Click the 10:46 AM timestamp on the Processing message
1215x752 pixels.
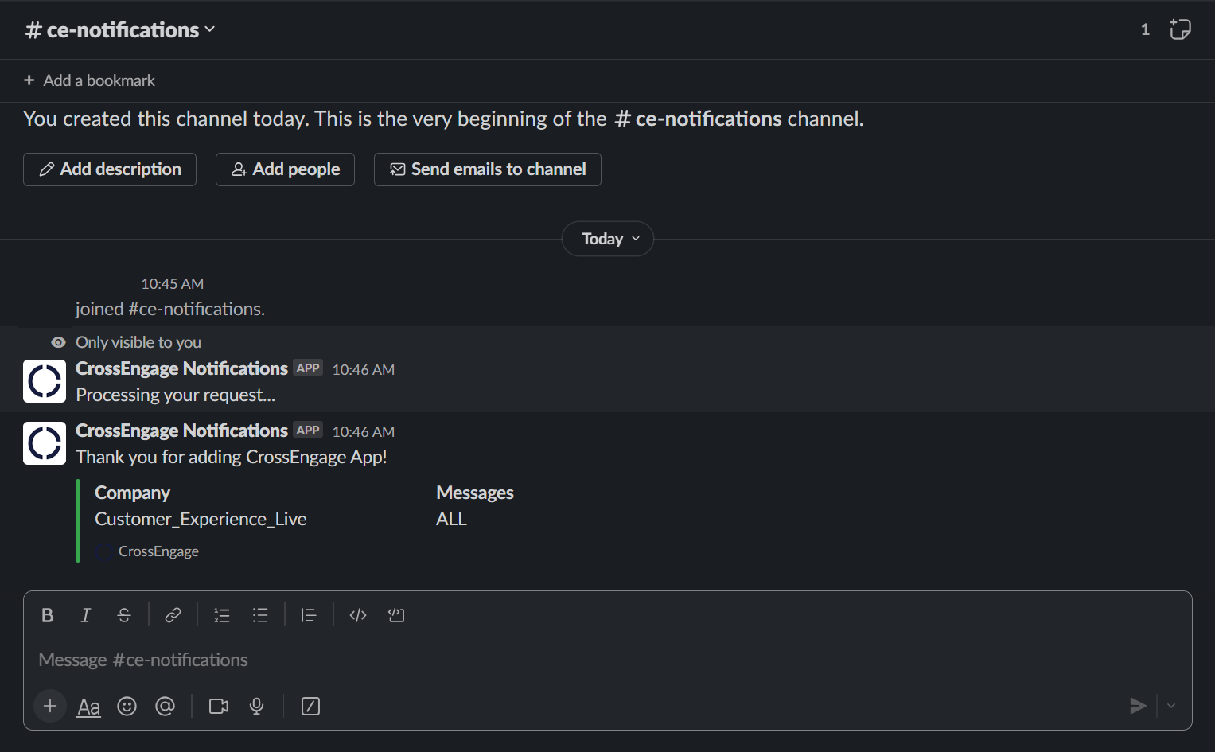coord(364,369)
